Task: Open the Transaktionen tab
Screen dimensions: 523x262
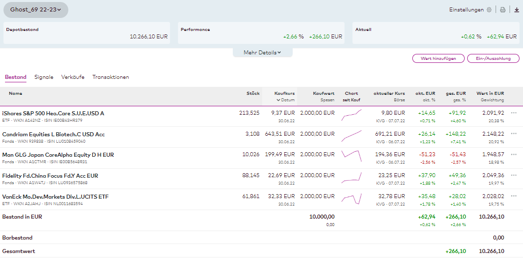Action: click(x=111, y=77)
